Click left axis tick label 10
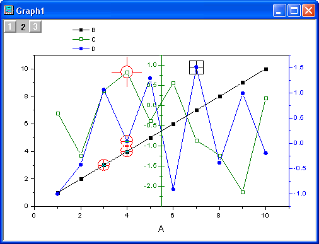The image size is (319, 244). pos(25,69)
